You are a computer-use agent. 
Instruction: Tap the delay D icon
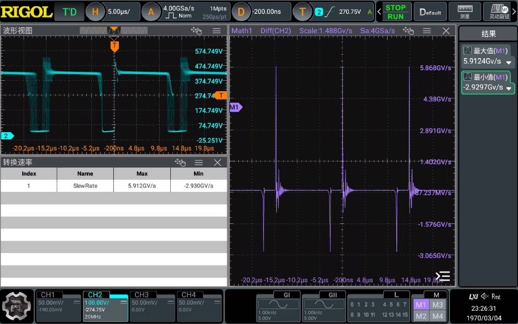coord(241,12)
